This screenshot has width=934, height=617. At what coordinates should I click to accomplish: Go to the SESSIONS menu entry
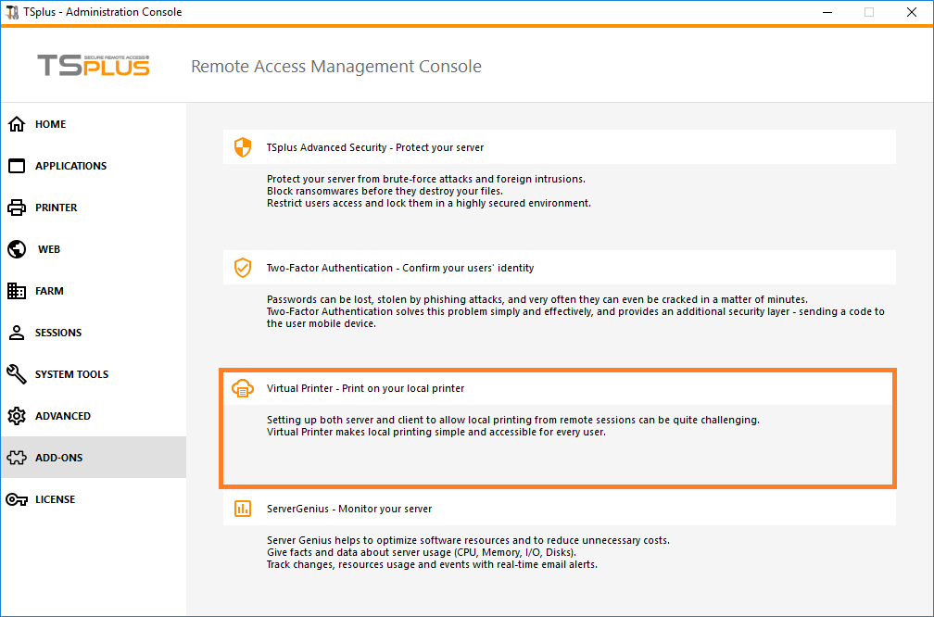coord(58,333)
